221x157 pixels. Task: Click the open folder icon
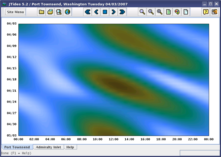(x=41, y=12)
